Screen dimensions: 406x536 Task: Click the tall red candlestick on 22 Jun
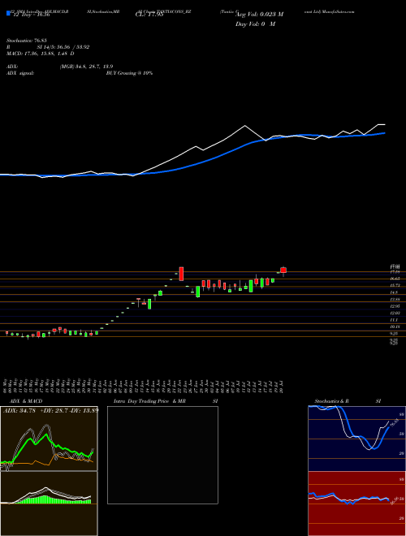pos(181,274)
